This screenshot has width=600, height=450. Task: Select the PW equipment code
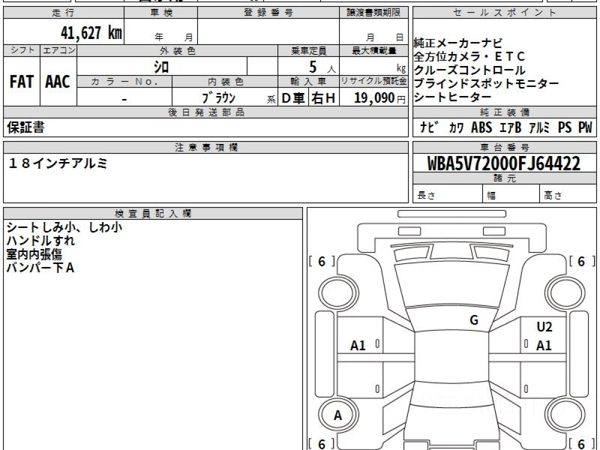(585, 128)
